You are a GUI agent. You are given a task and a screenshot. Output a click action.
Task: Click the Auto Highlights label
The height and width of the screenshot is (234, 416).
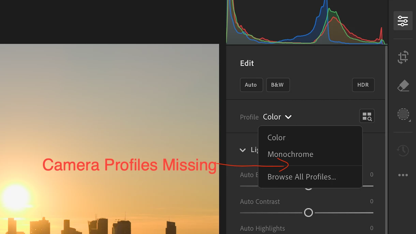point(263,229)
